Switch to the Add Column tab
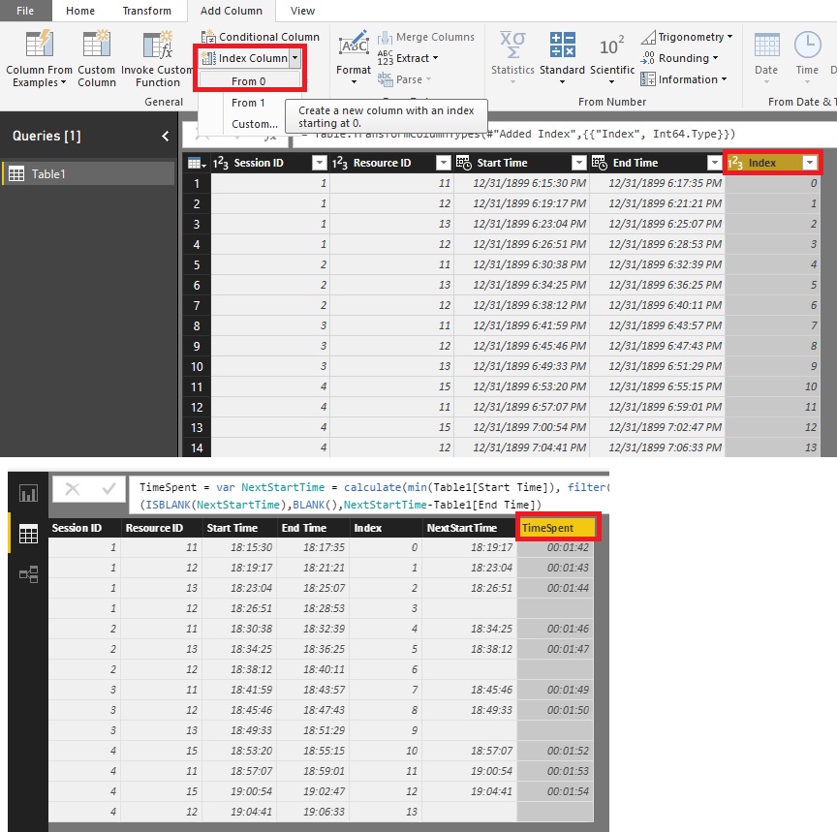This screenshot has width=837, height=832. coord(232,11)
